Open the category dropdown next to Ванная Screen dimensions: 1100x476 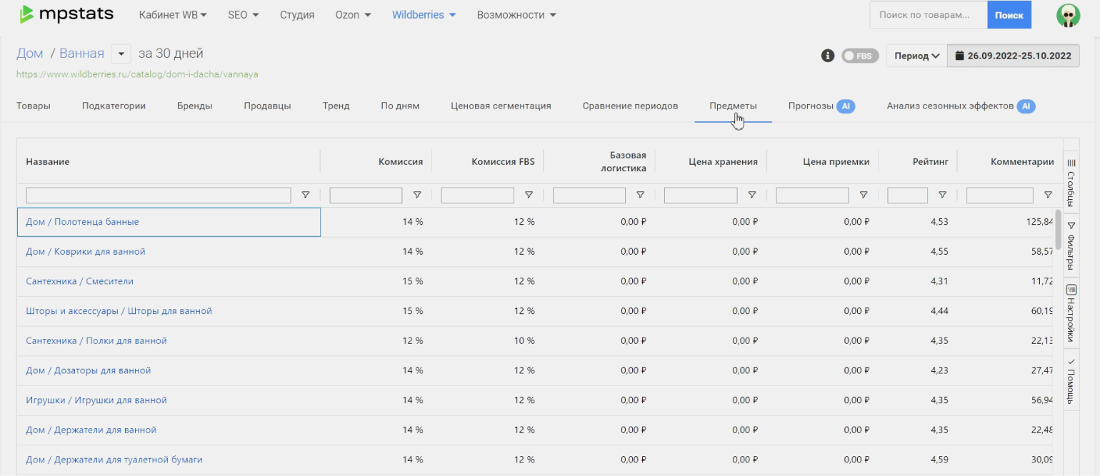(121, 54)
